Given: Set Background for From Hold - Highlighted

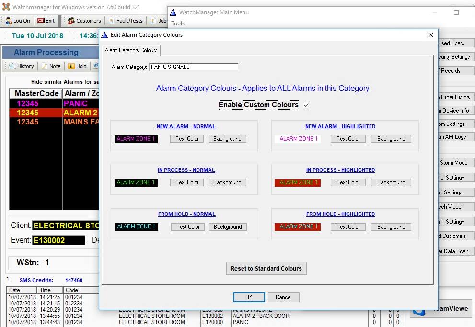Looking at the screenshot, I should click(x=391, y=227).
